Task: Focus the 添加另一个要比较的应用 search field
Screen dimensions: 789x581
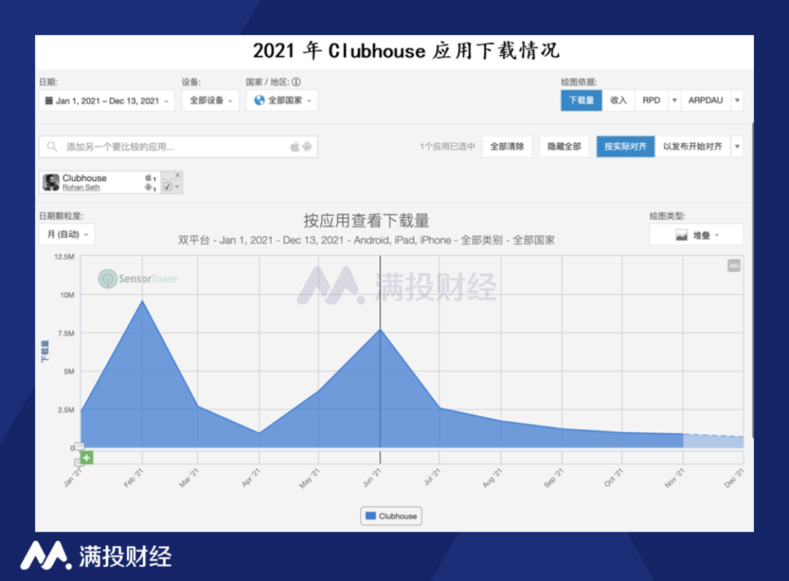Action: click(178, 147)
